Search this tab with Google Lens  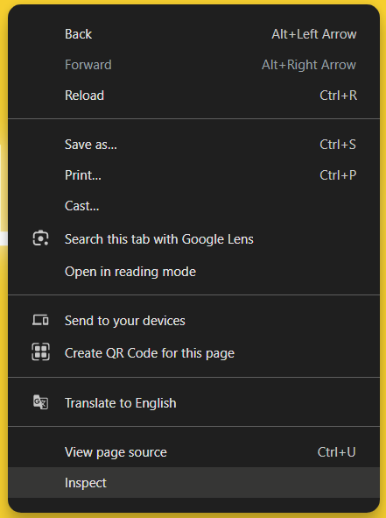(x=194, y=239)
